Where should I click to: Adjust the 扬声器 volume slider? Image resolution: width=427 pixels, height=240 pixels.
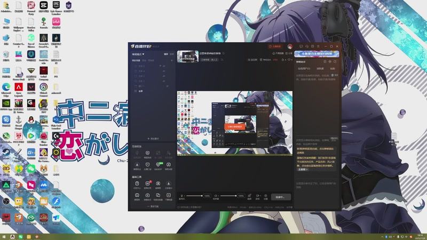coord(228,196)
